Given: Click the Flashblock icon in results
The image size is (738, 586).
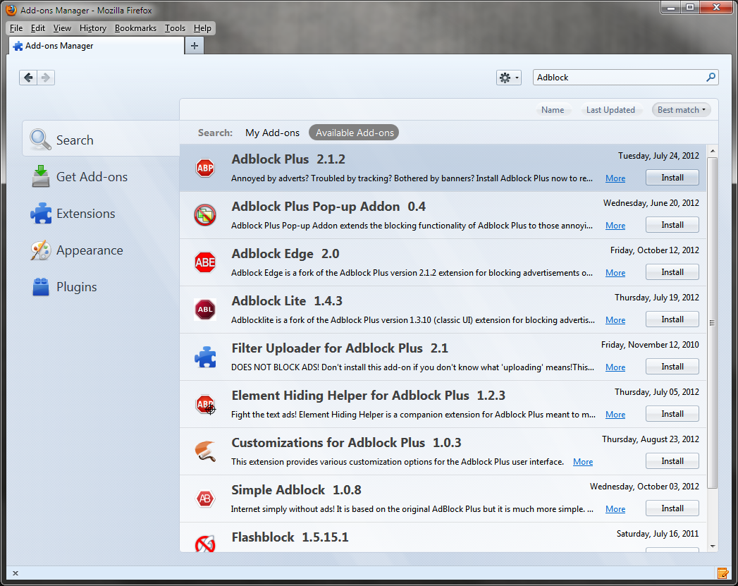Looking at the screenshot, I should (x=204, y=543).
